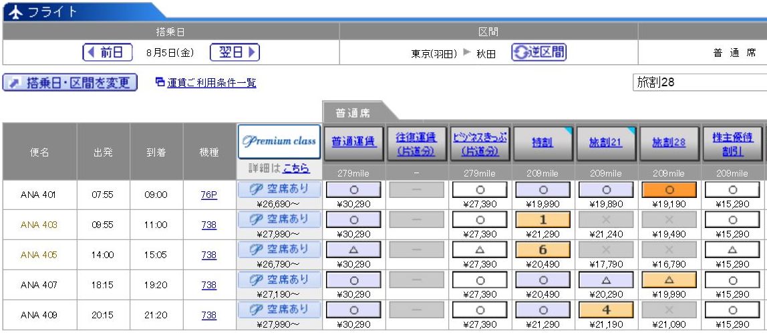
Task: Click 旅割28 price ¥19,190
Action: pyautogui.click(x=669, y=204)
